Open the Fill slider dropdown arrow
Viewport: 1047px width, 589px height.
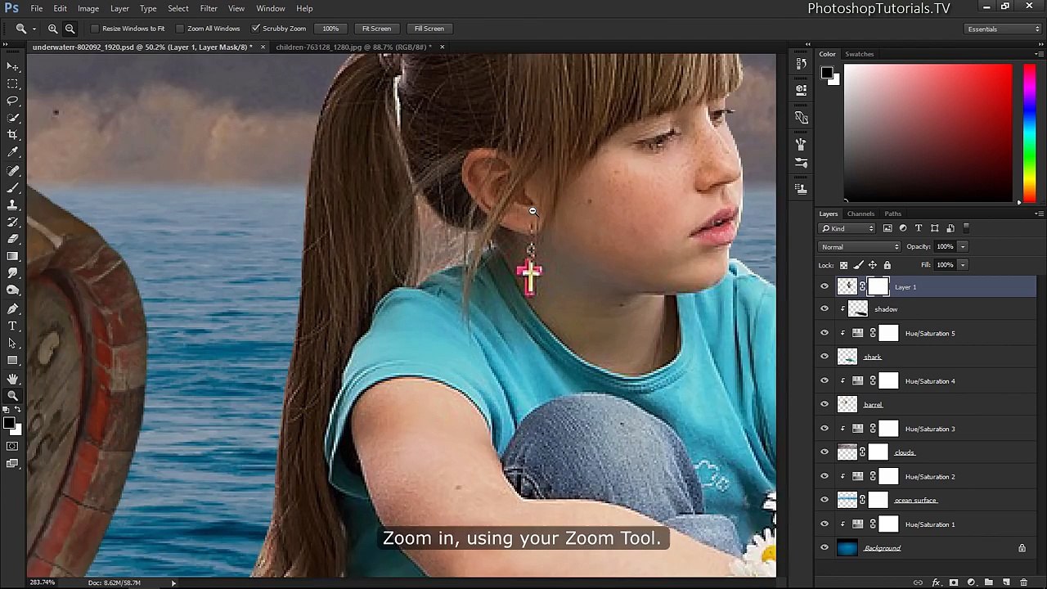click(x=963, y=265)
